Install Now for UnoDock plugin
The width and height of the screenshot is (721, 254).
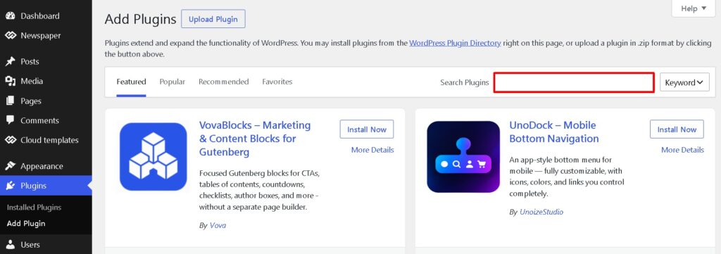tap(677, 129)
